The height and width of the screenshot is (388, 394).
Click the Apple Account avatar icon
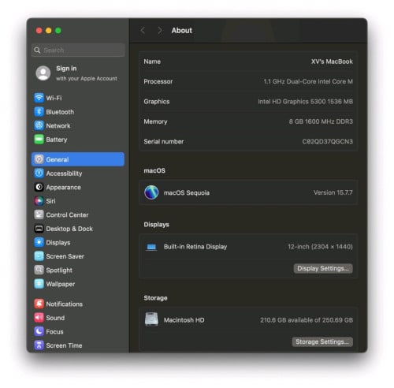43,73
